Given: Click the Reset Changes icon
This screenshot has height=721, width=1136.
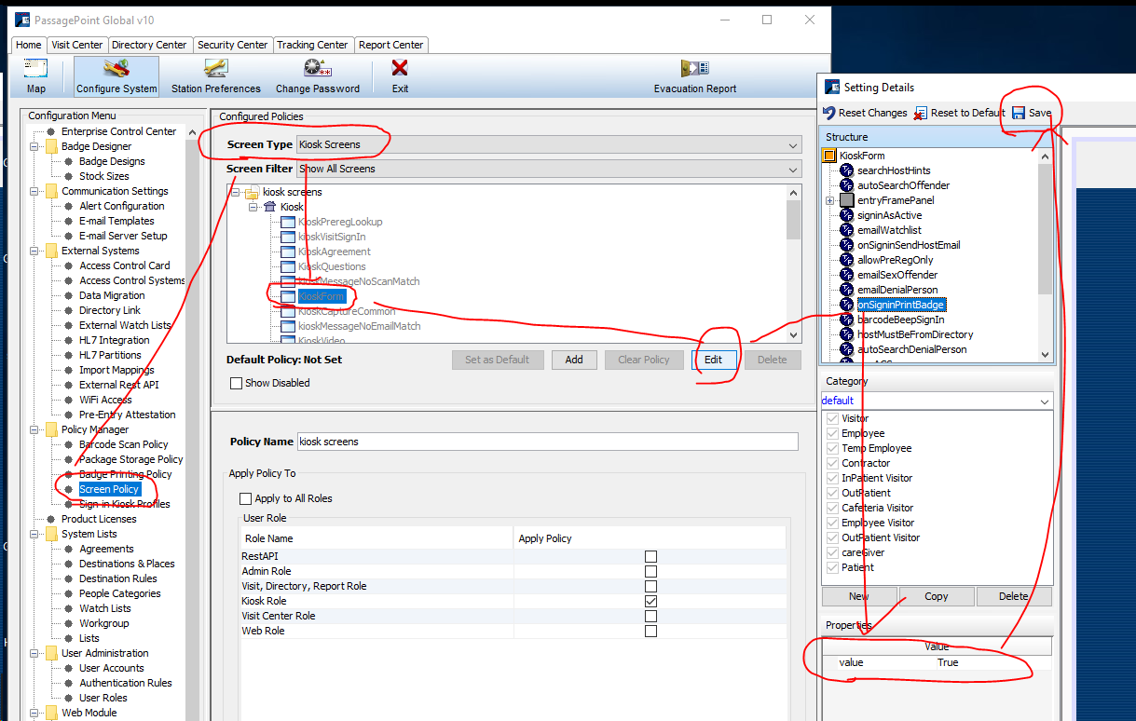Looking at the screenshot, I should tap(828, 113).
